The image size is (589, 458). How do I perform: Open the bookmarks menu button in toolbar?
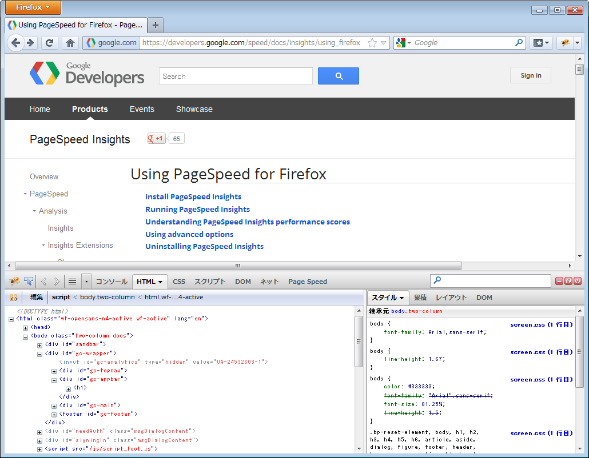(542, 43)
